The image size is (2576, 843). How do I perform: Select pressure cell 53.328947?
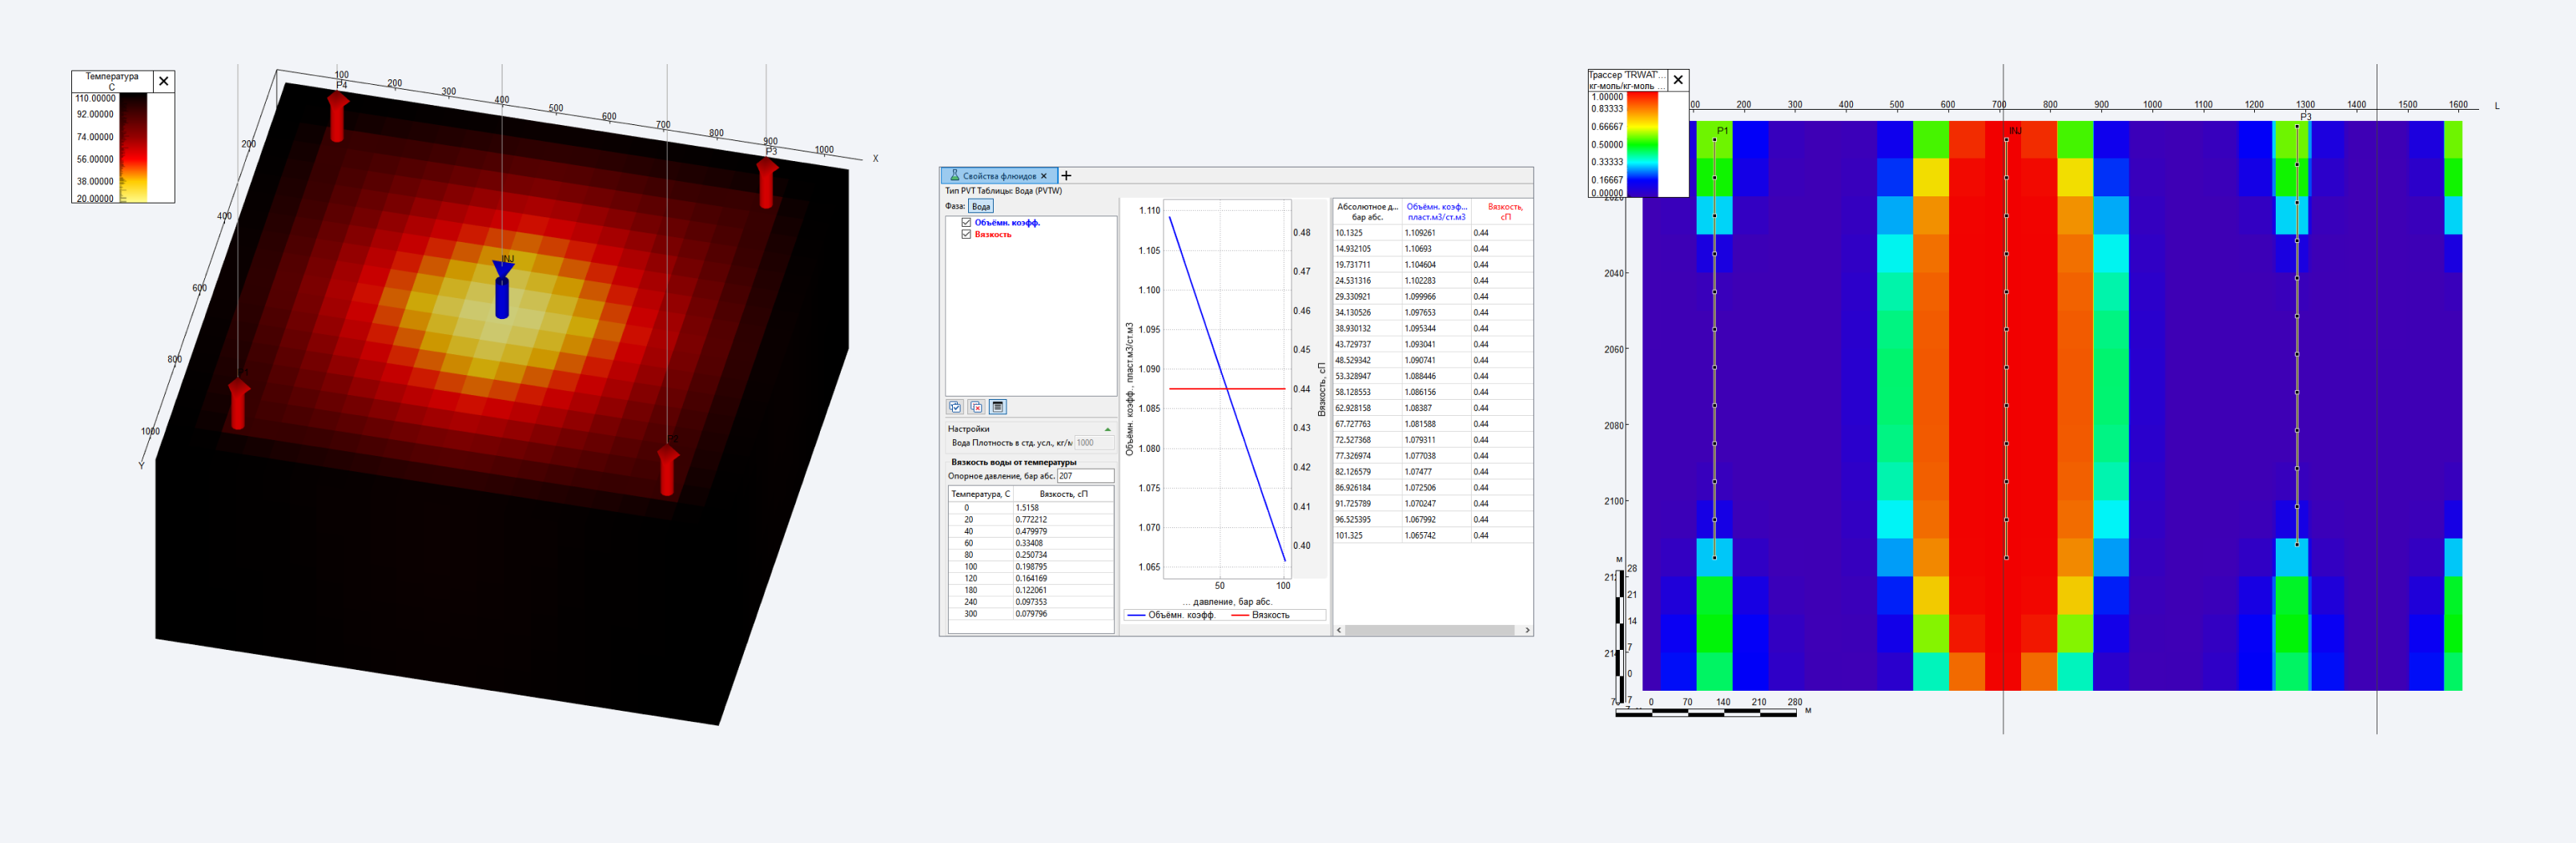pyautogui.click(x=1367, y=377)
